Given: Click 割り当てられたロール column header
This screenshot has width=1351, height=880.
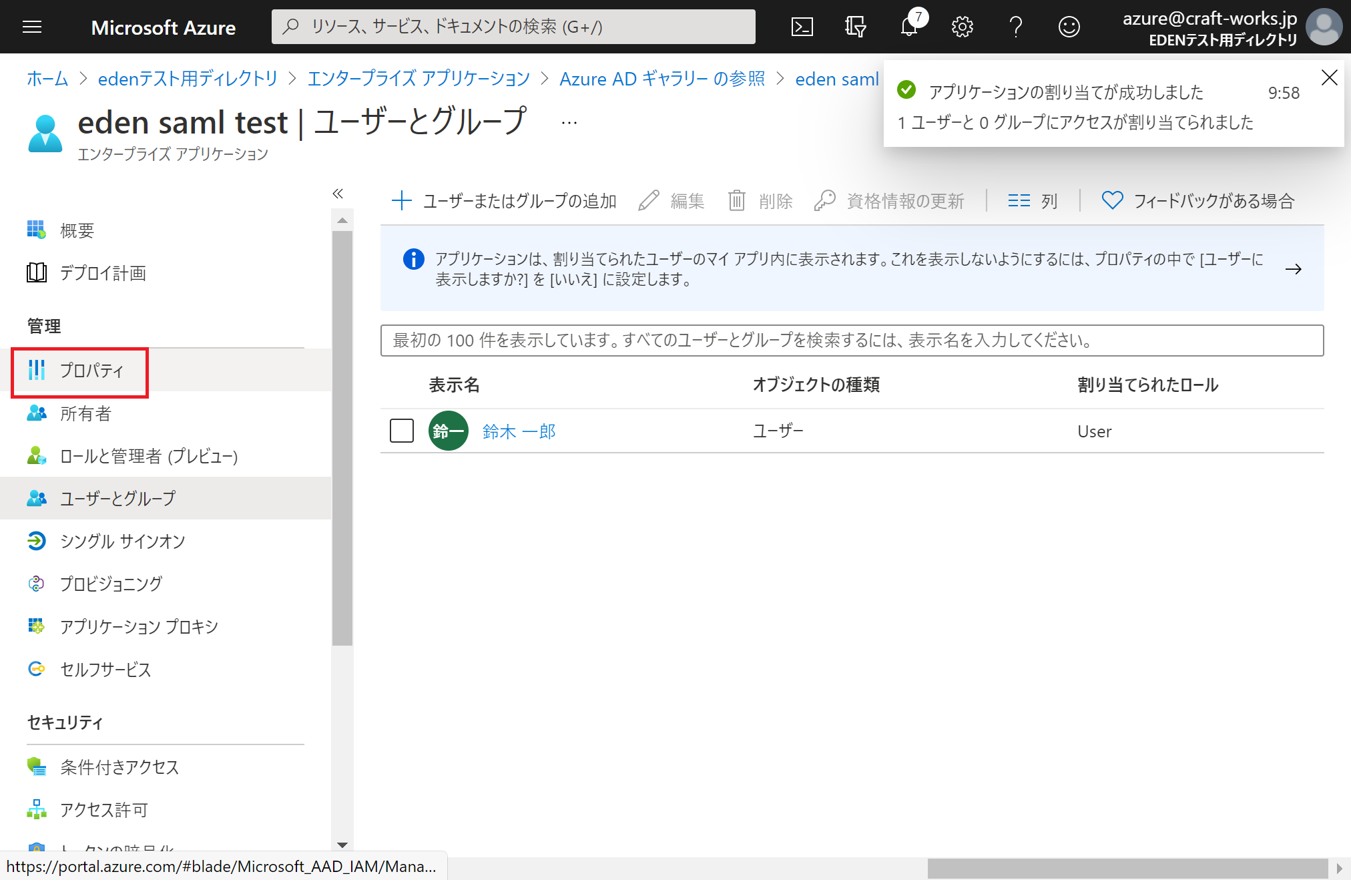Looking at the screenshot, I should (1147, 385).
